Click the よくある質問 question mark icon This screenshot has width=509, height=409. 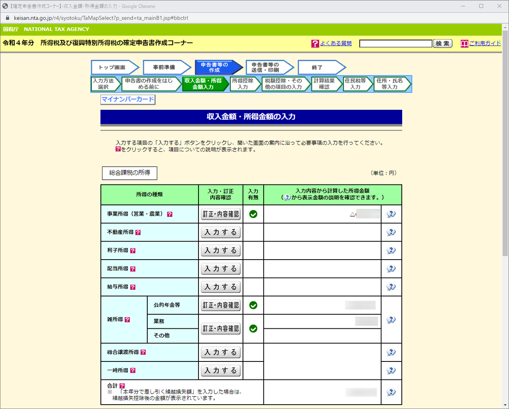(315, 44)
